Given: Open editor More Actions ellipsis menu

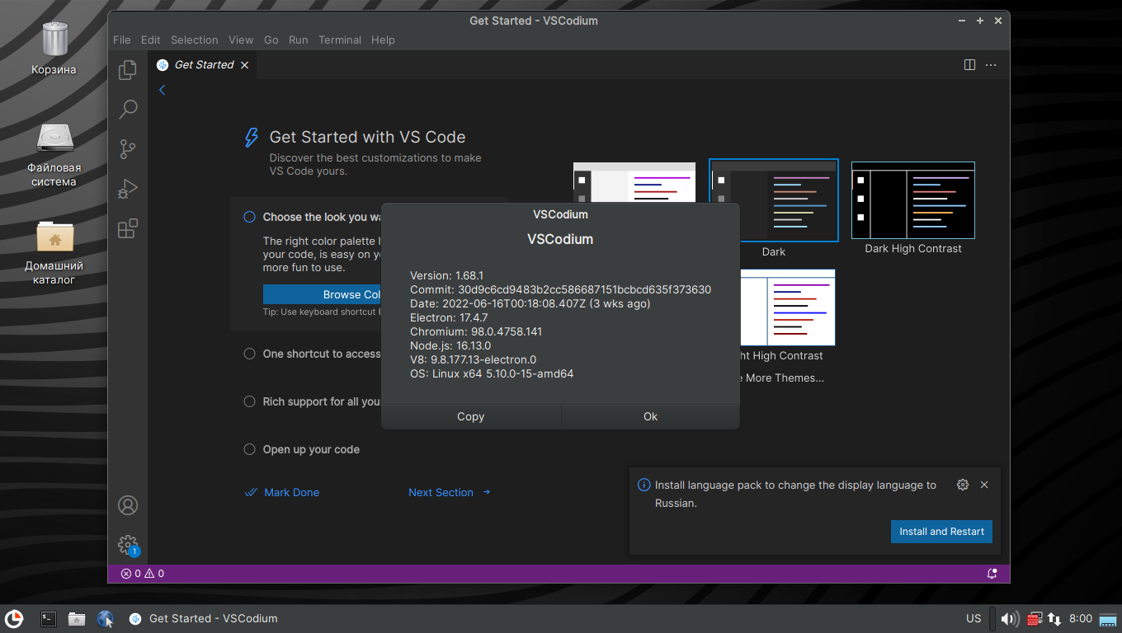Looking at the screenshot, I should tap(991, 65).
